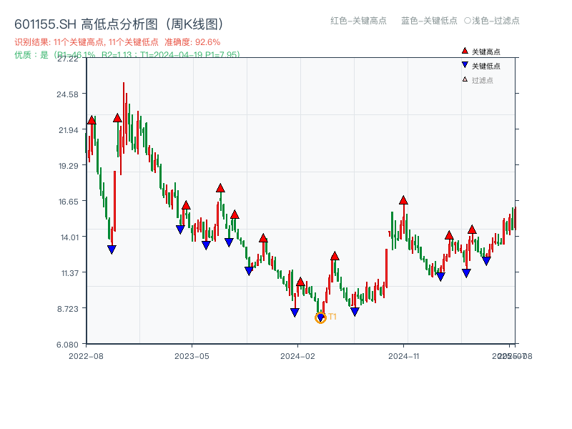The width and height of the screenshot is (572, 429).
Task: Select the red key-high triangle above 2024-11
Action: (403, 200)
